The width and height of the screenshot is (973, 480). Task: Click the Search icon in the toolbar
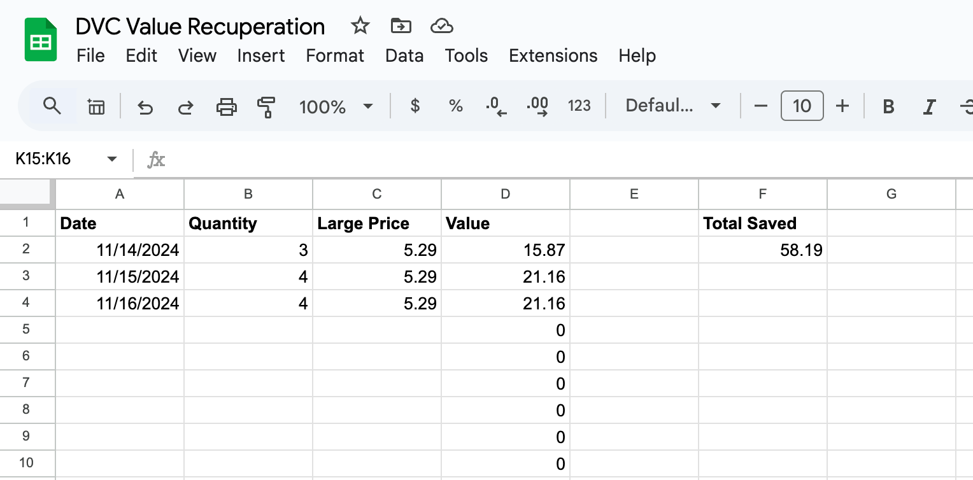(52, 106)
